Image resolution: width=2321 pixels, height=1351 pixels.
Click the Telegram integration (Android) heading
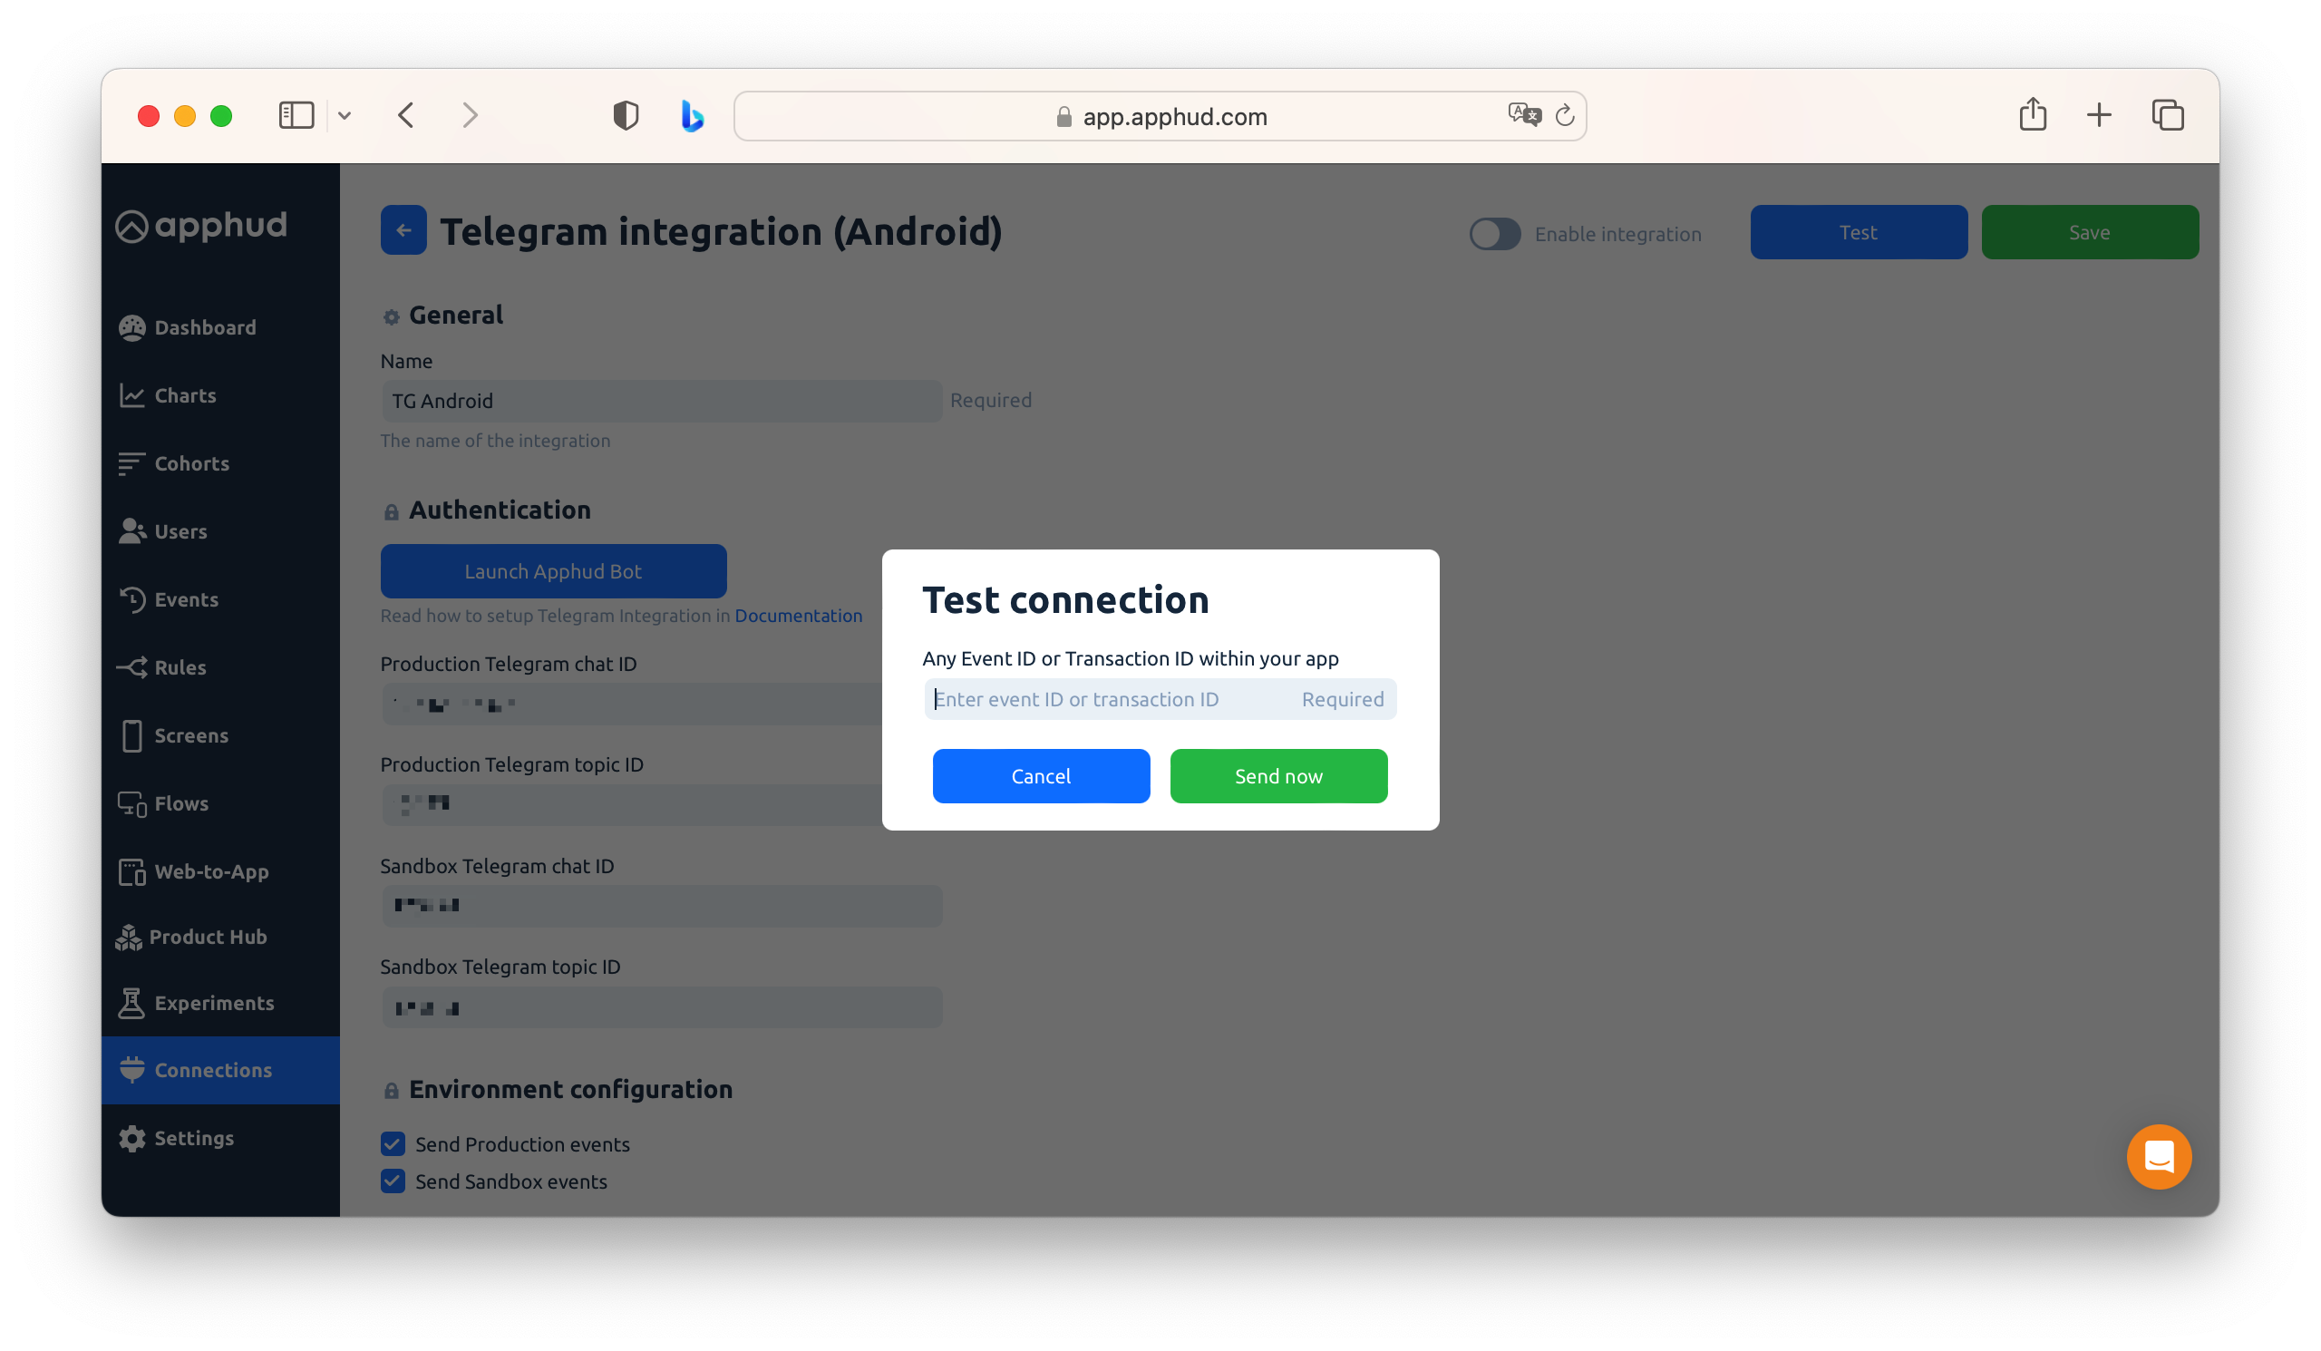point(721,231)
